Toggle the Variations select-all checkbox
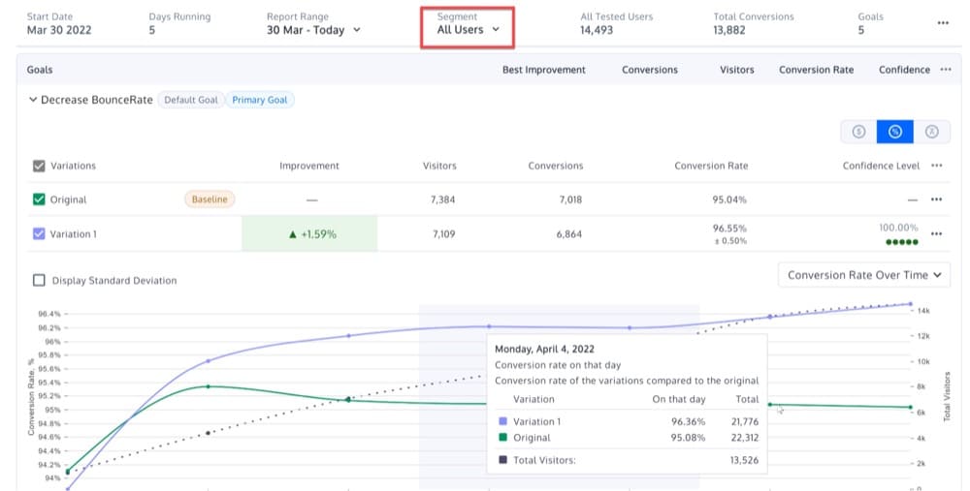 pos(39,166)
